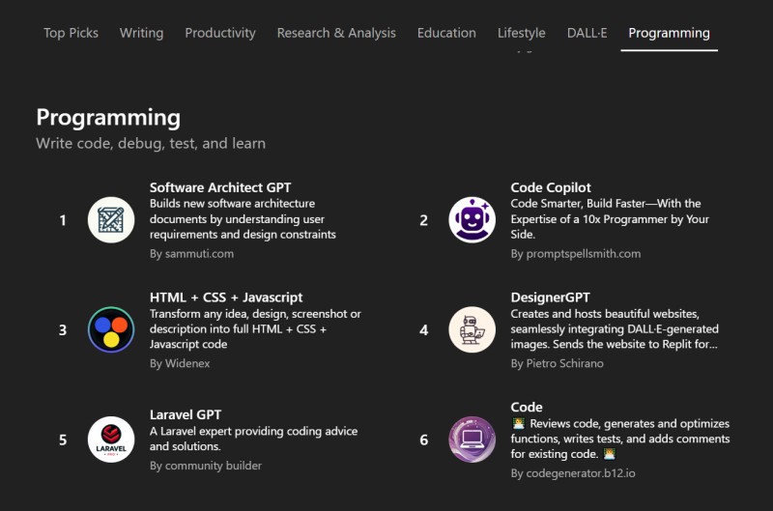The width and height of the screenshot is (773, 511).
Task: Open the Software Architect GPT title
Action: click(220, 187)
